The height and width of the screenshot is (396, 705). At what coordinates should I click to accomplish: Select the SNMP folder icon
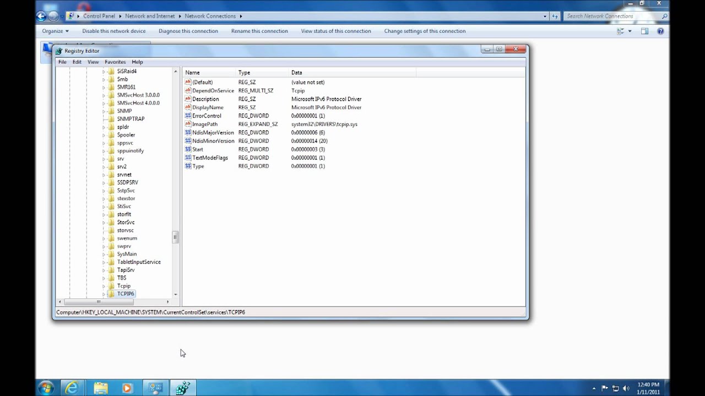111,111
